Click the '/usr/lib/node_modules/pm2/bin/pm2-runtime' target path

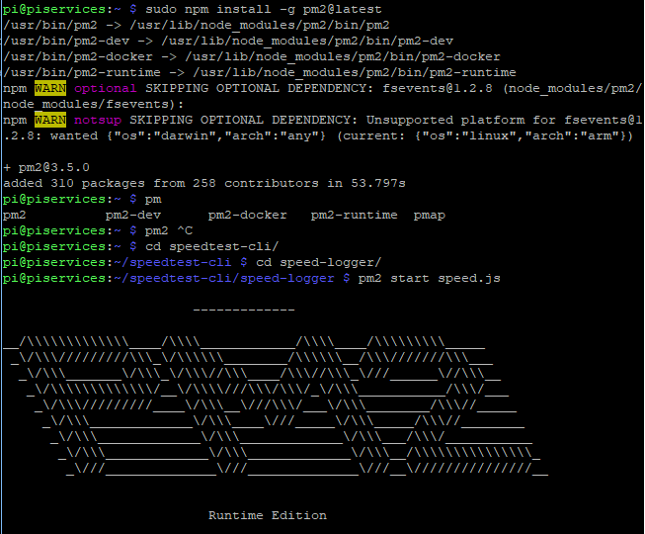pyautogui.click(x=355, y=72)
